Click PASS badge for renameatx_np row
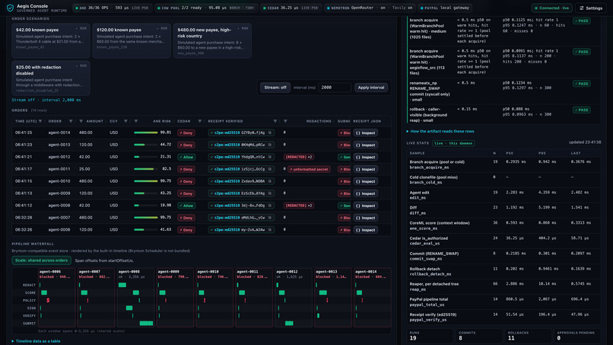The width and height of the screenshot is (613, 345). point(581,84)
